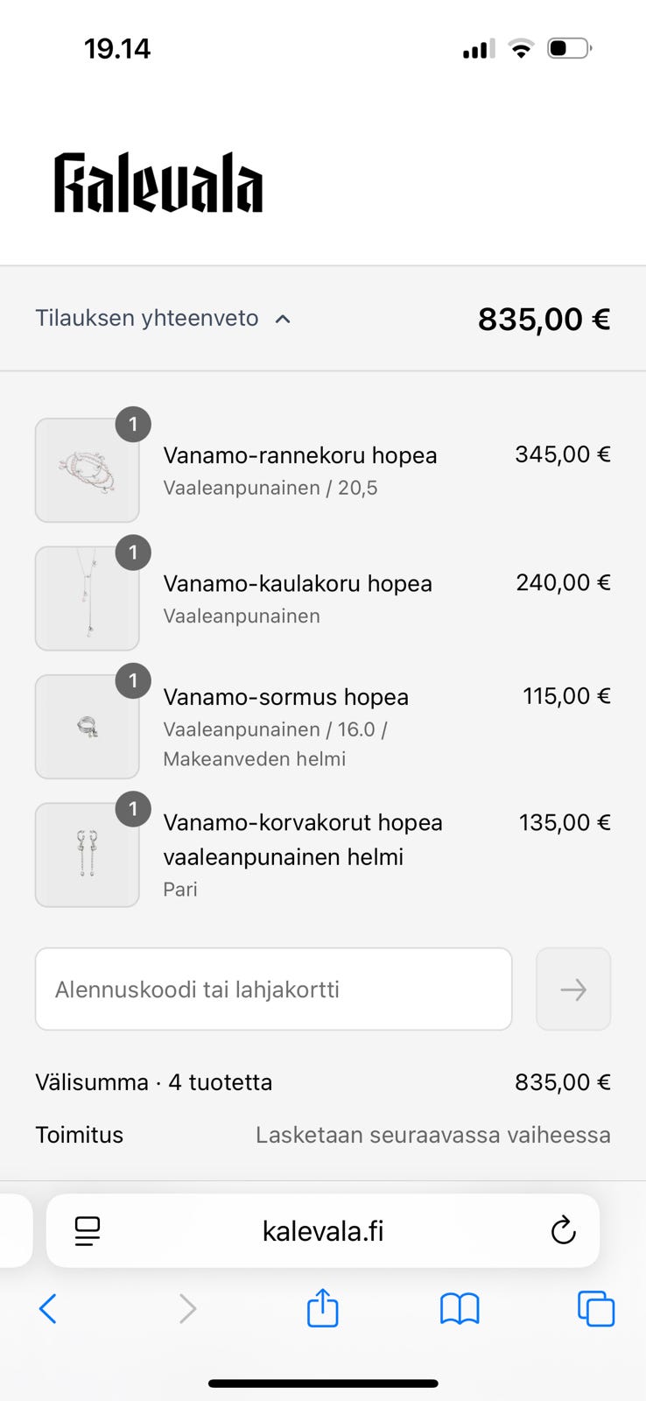Screen dimensions: 646x1401
Task: Tap the Kalevala logo
Action: [x=158, y=183]
